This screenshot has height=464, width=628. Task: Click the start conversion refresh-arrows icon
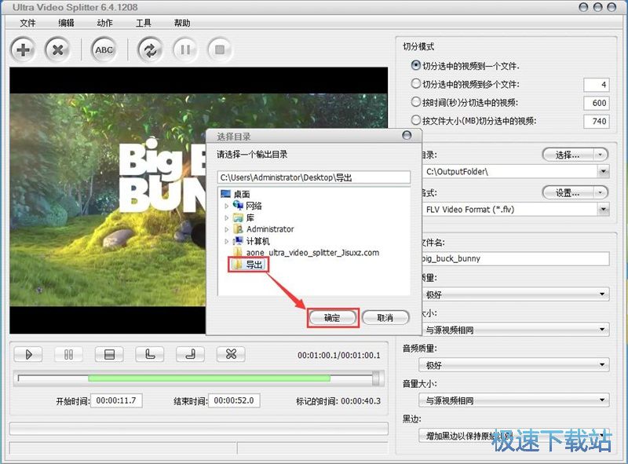coord(150,50)
